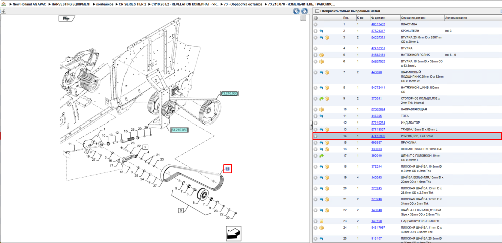Click the large direction arrow icon below diagram
Image resolution: width=502 pixels, height=243 pixels.
click(233, 234)
